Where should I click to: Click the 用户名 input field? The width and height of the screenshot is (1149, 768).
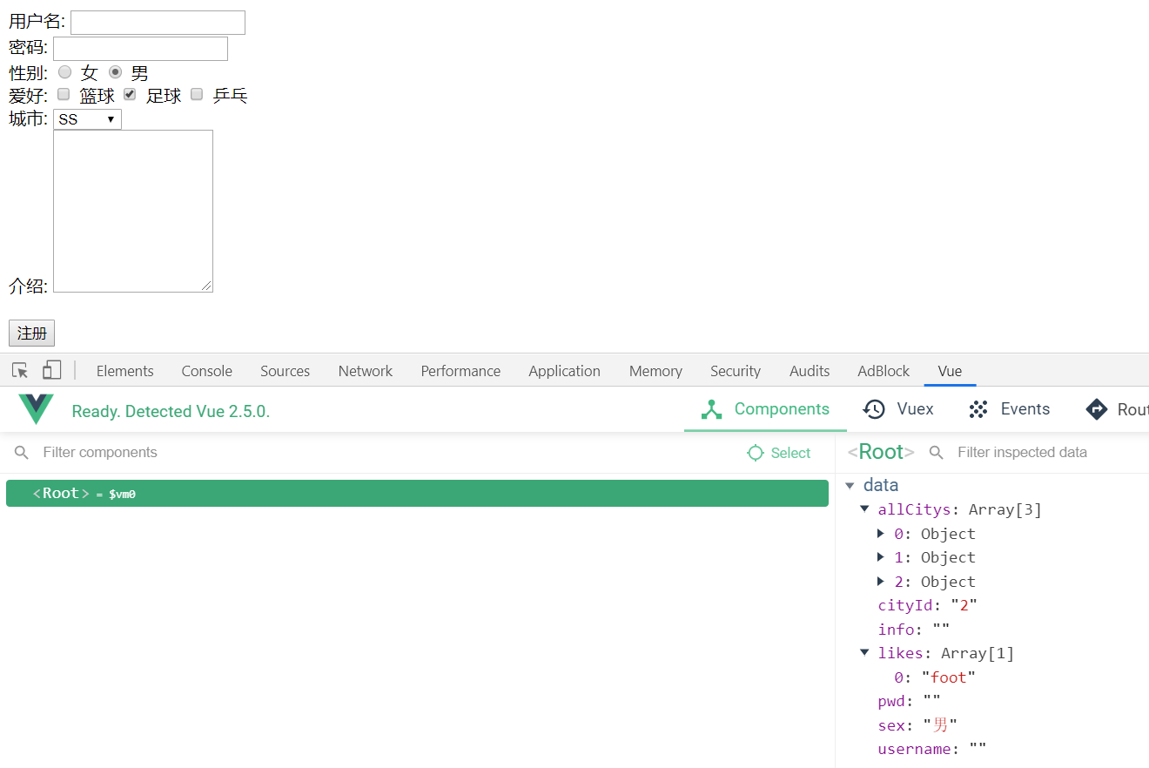(158, 23)
